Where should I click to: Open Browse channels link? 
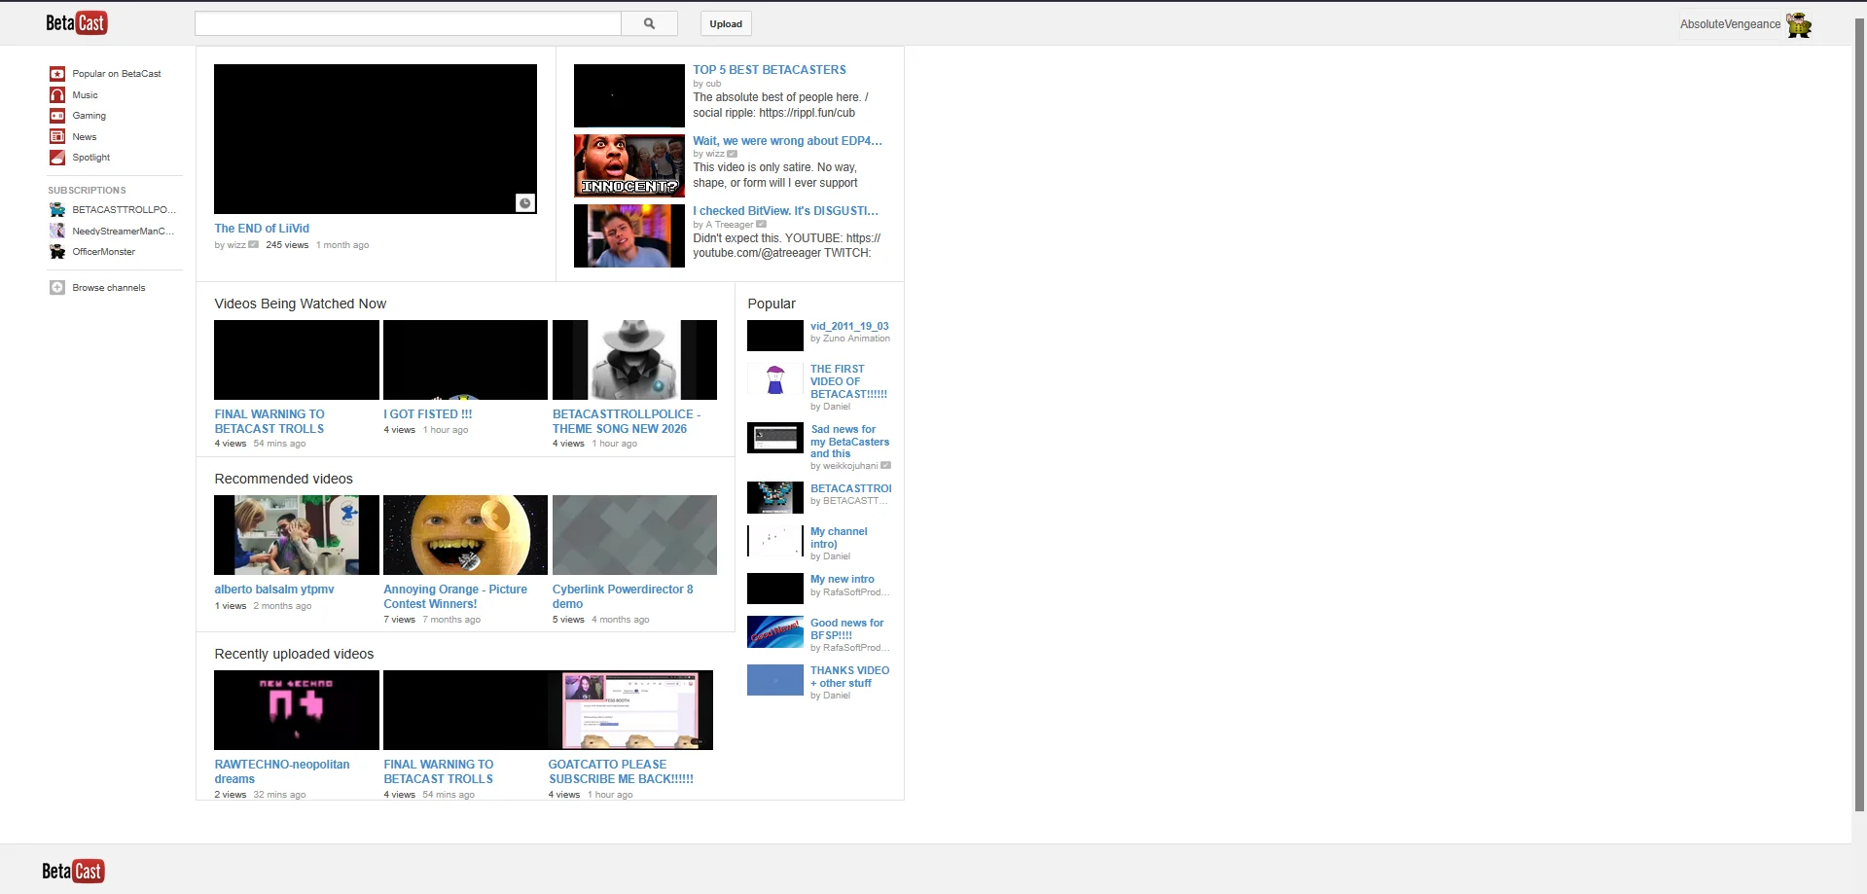(x=109, y=288)
